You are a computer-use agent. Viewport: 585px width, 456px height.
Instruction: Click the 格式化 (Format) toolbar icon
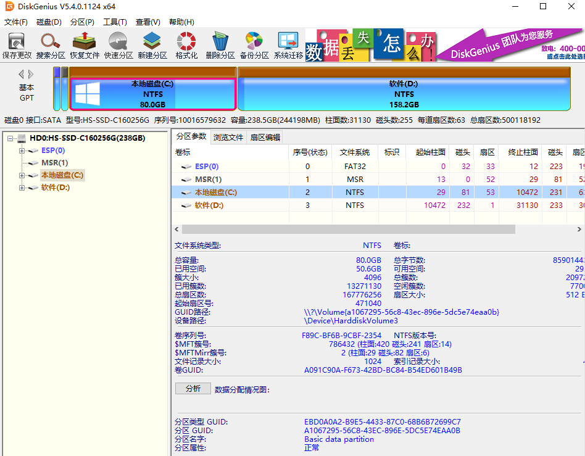(186, 45)
